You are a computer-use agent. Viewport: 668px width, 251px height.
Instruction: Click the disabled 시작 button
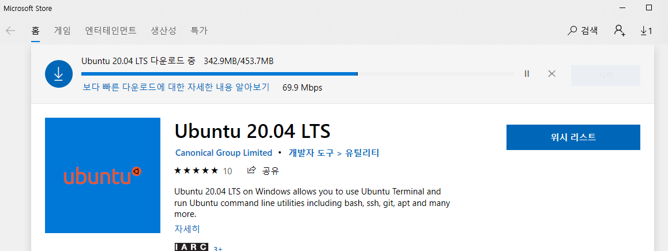605,76
